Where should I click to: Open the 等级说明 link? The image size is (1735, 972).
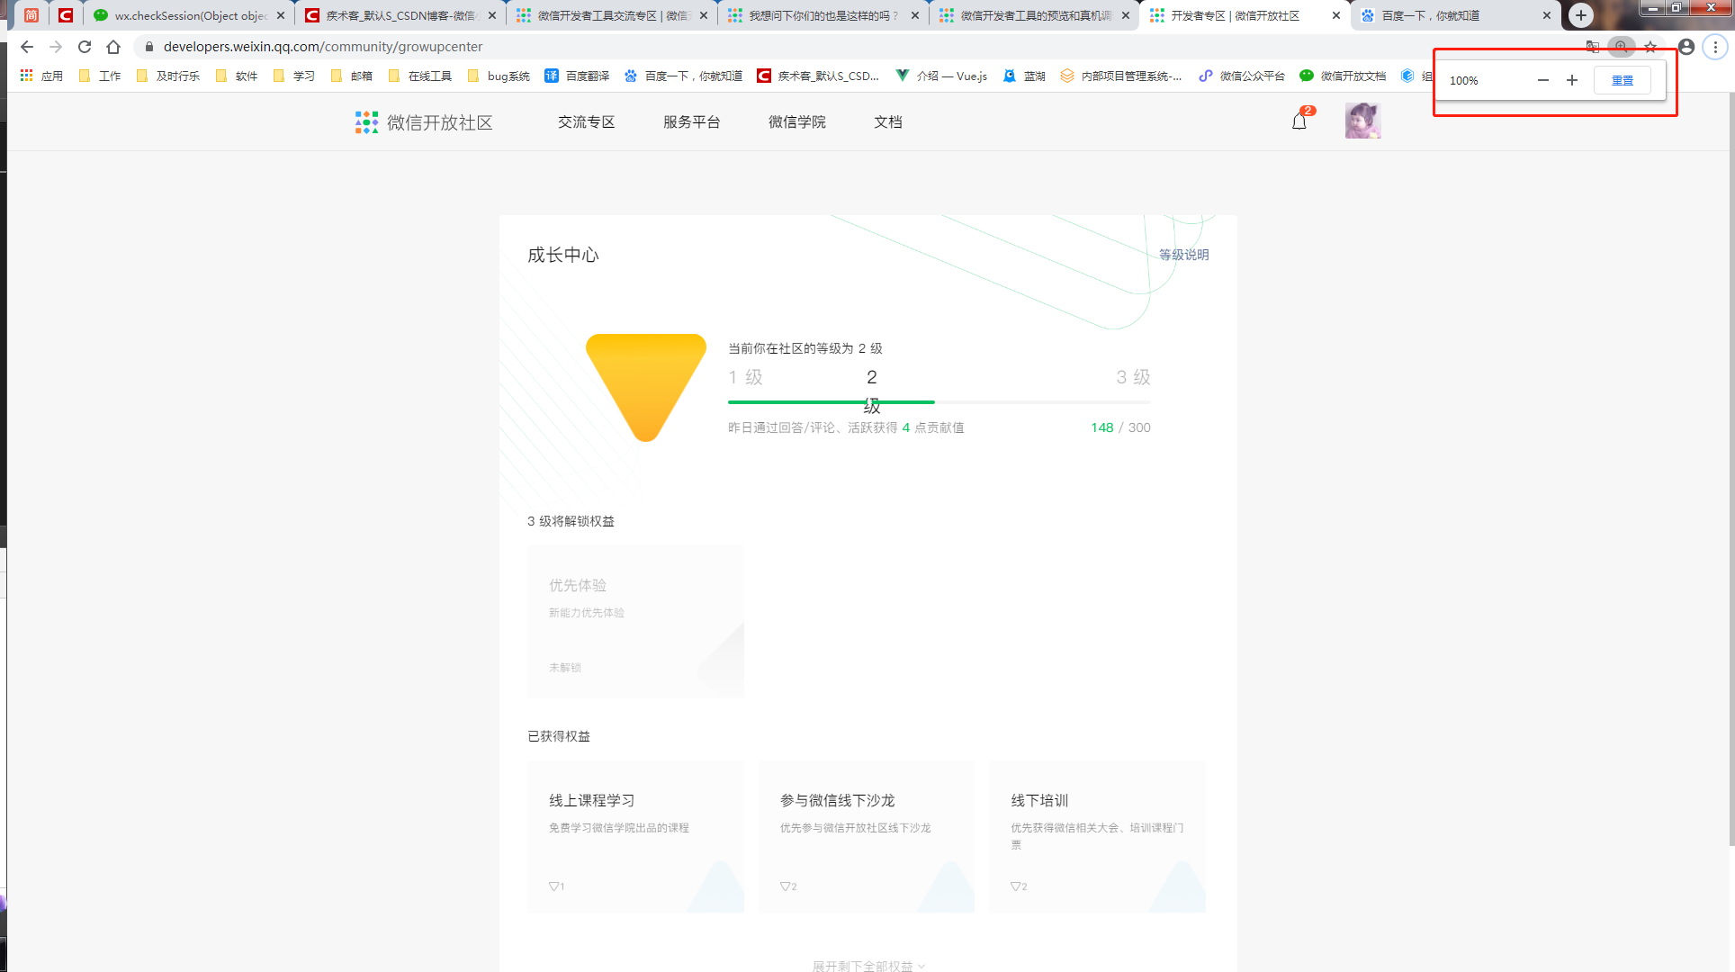pyautogui.click(x=1183, y=255)
